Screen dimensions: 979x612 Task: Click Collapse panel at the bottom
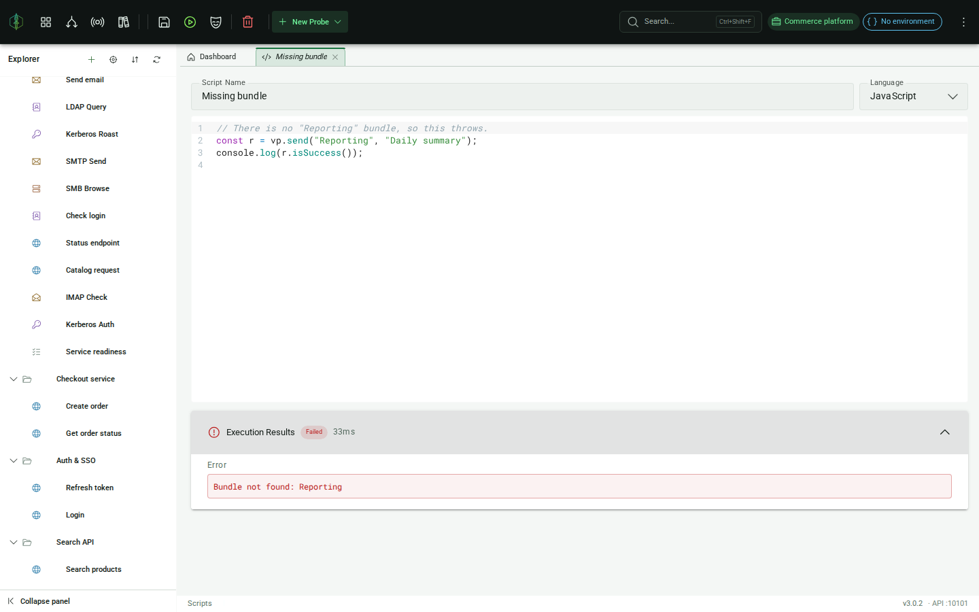coord(39,601)
